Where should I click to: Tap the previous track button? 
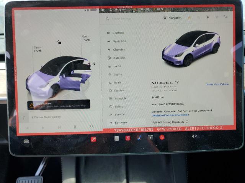click(27, 128)
